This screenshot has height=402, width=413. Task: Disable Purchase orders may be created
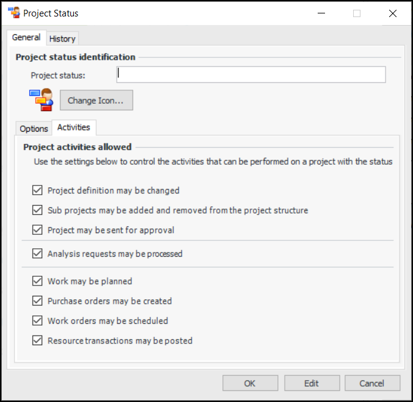point(37,301)
